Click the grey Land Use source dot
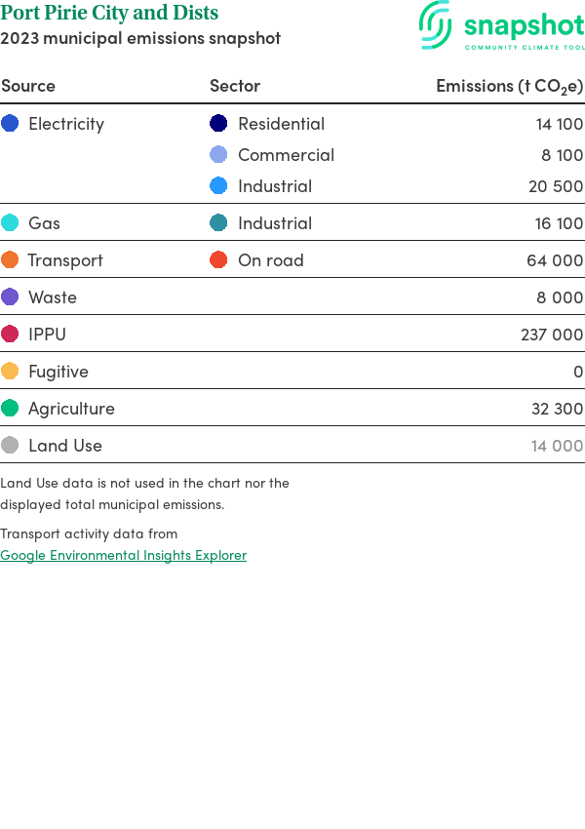 (x=10, y=446)
